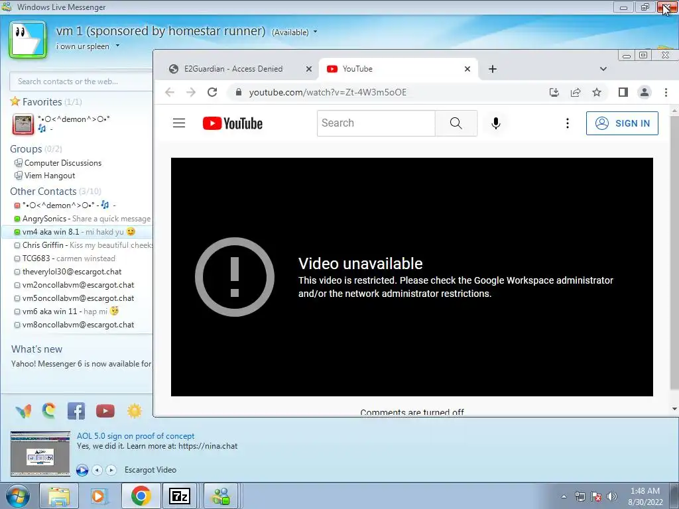Viewport: 679px width, 509px height.
Task: Click the YouTube page scrollbar down arrow
Action: coord(674,408)
